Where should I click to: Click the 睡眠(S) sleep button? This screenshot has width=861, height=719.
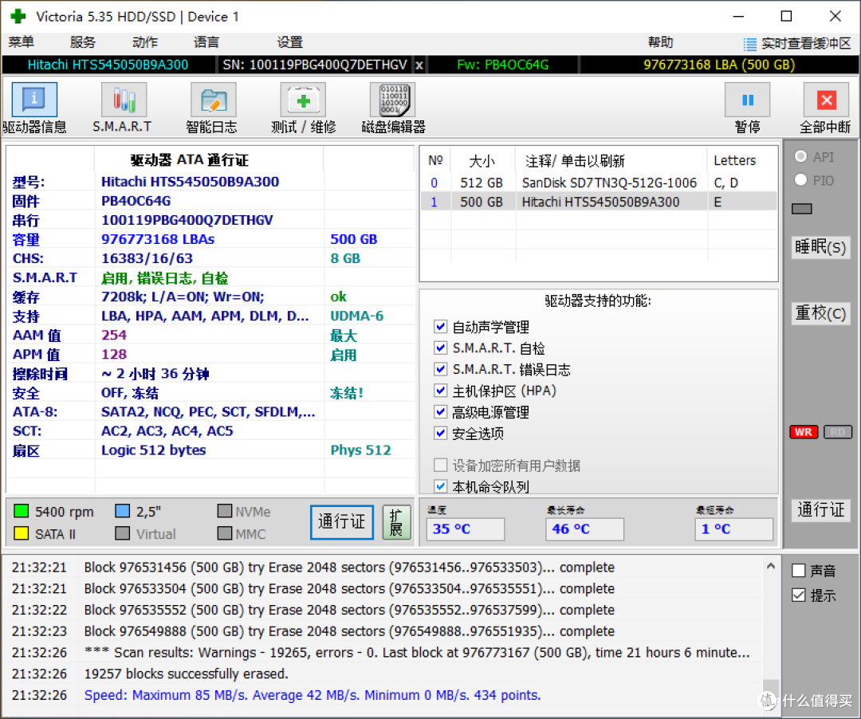(x=820, y=248)
